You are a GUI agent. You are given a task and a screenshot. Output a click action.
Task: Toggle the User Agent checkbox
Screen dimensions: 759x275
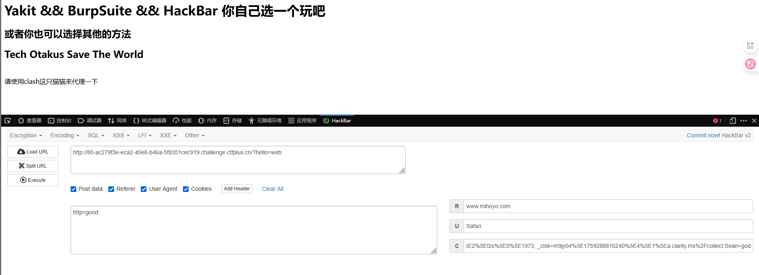pos(144,189)
